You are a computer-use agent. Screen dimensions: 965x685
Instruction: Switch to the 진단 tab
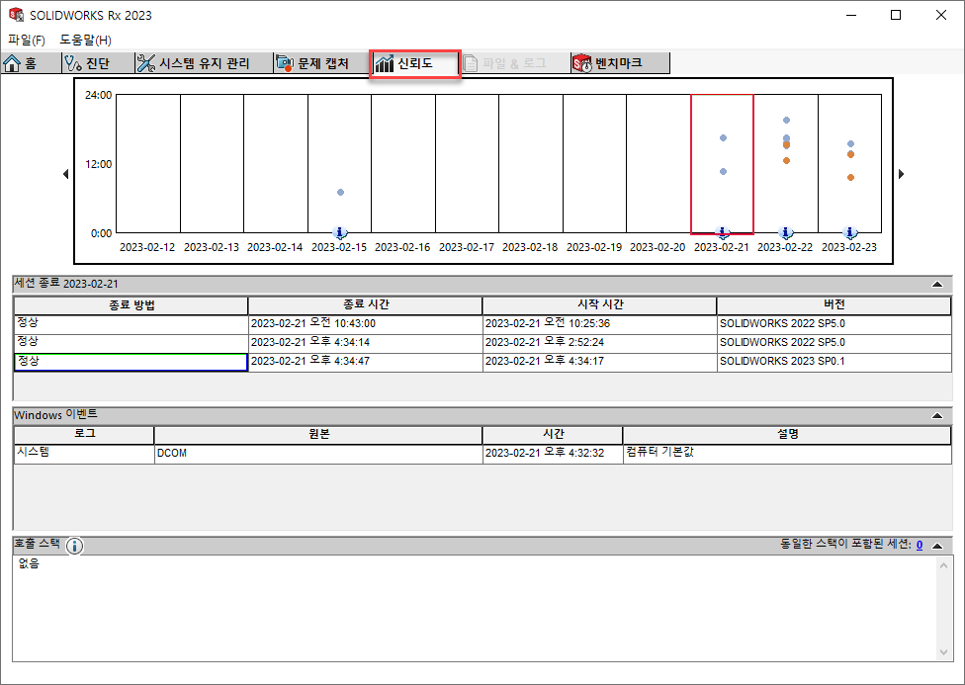tap(98, 63)
